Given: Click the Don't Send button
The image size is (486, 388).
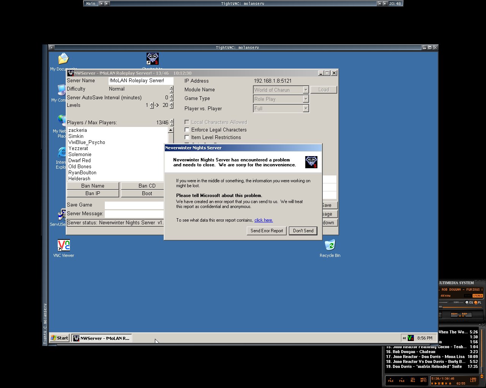Looking at the screenshot, I should coord(303,230).
